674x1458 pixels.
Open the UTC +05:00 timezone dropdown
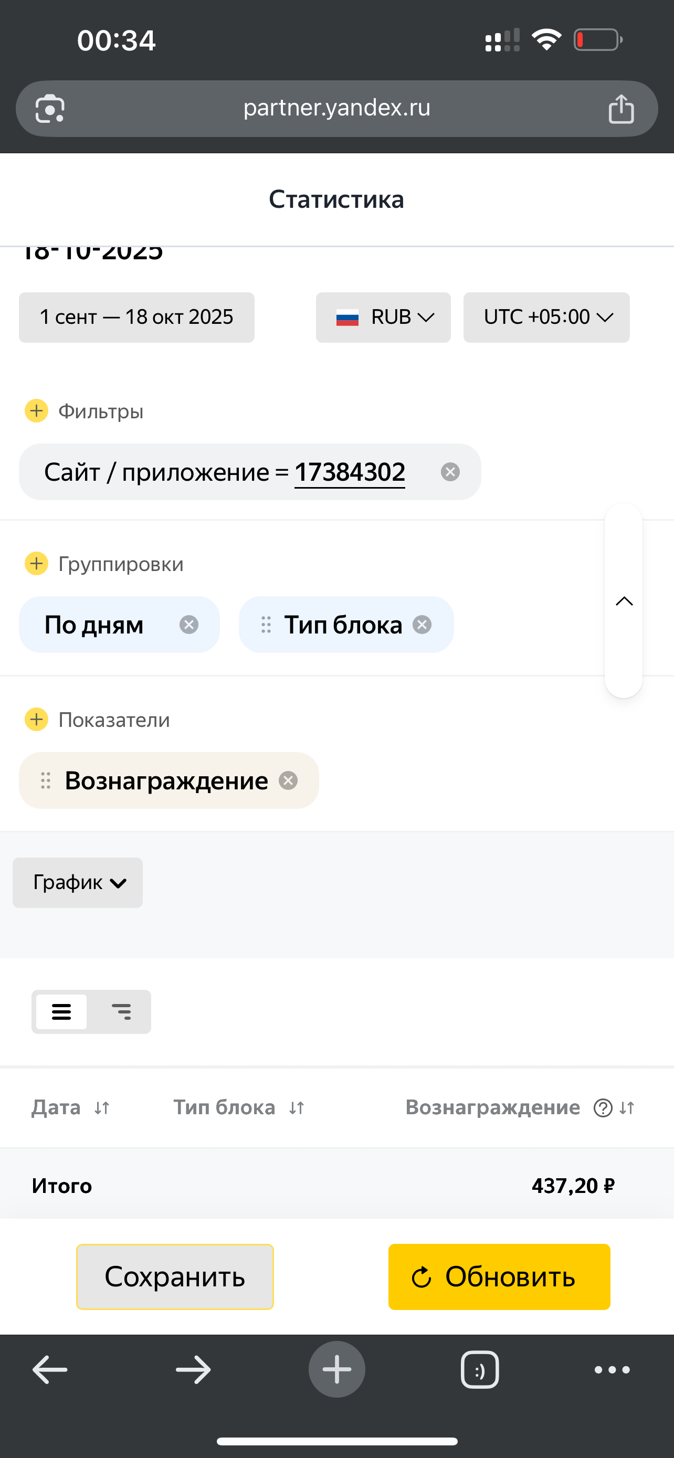[546, 317]
